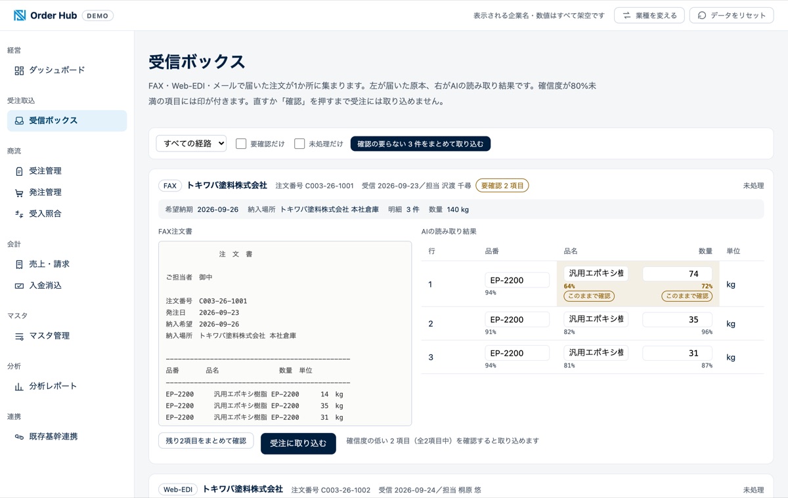Click the row 2 品名 input field
The image size is (788, 498).
tap(596, 319)
